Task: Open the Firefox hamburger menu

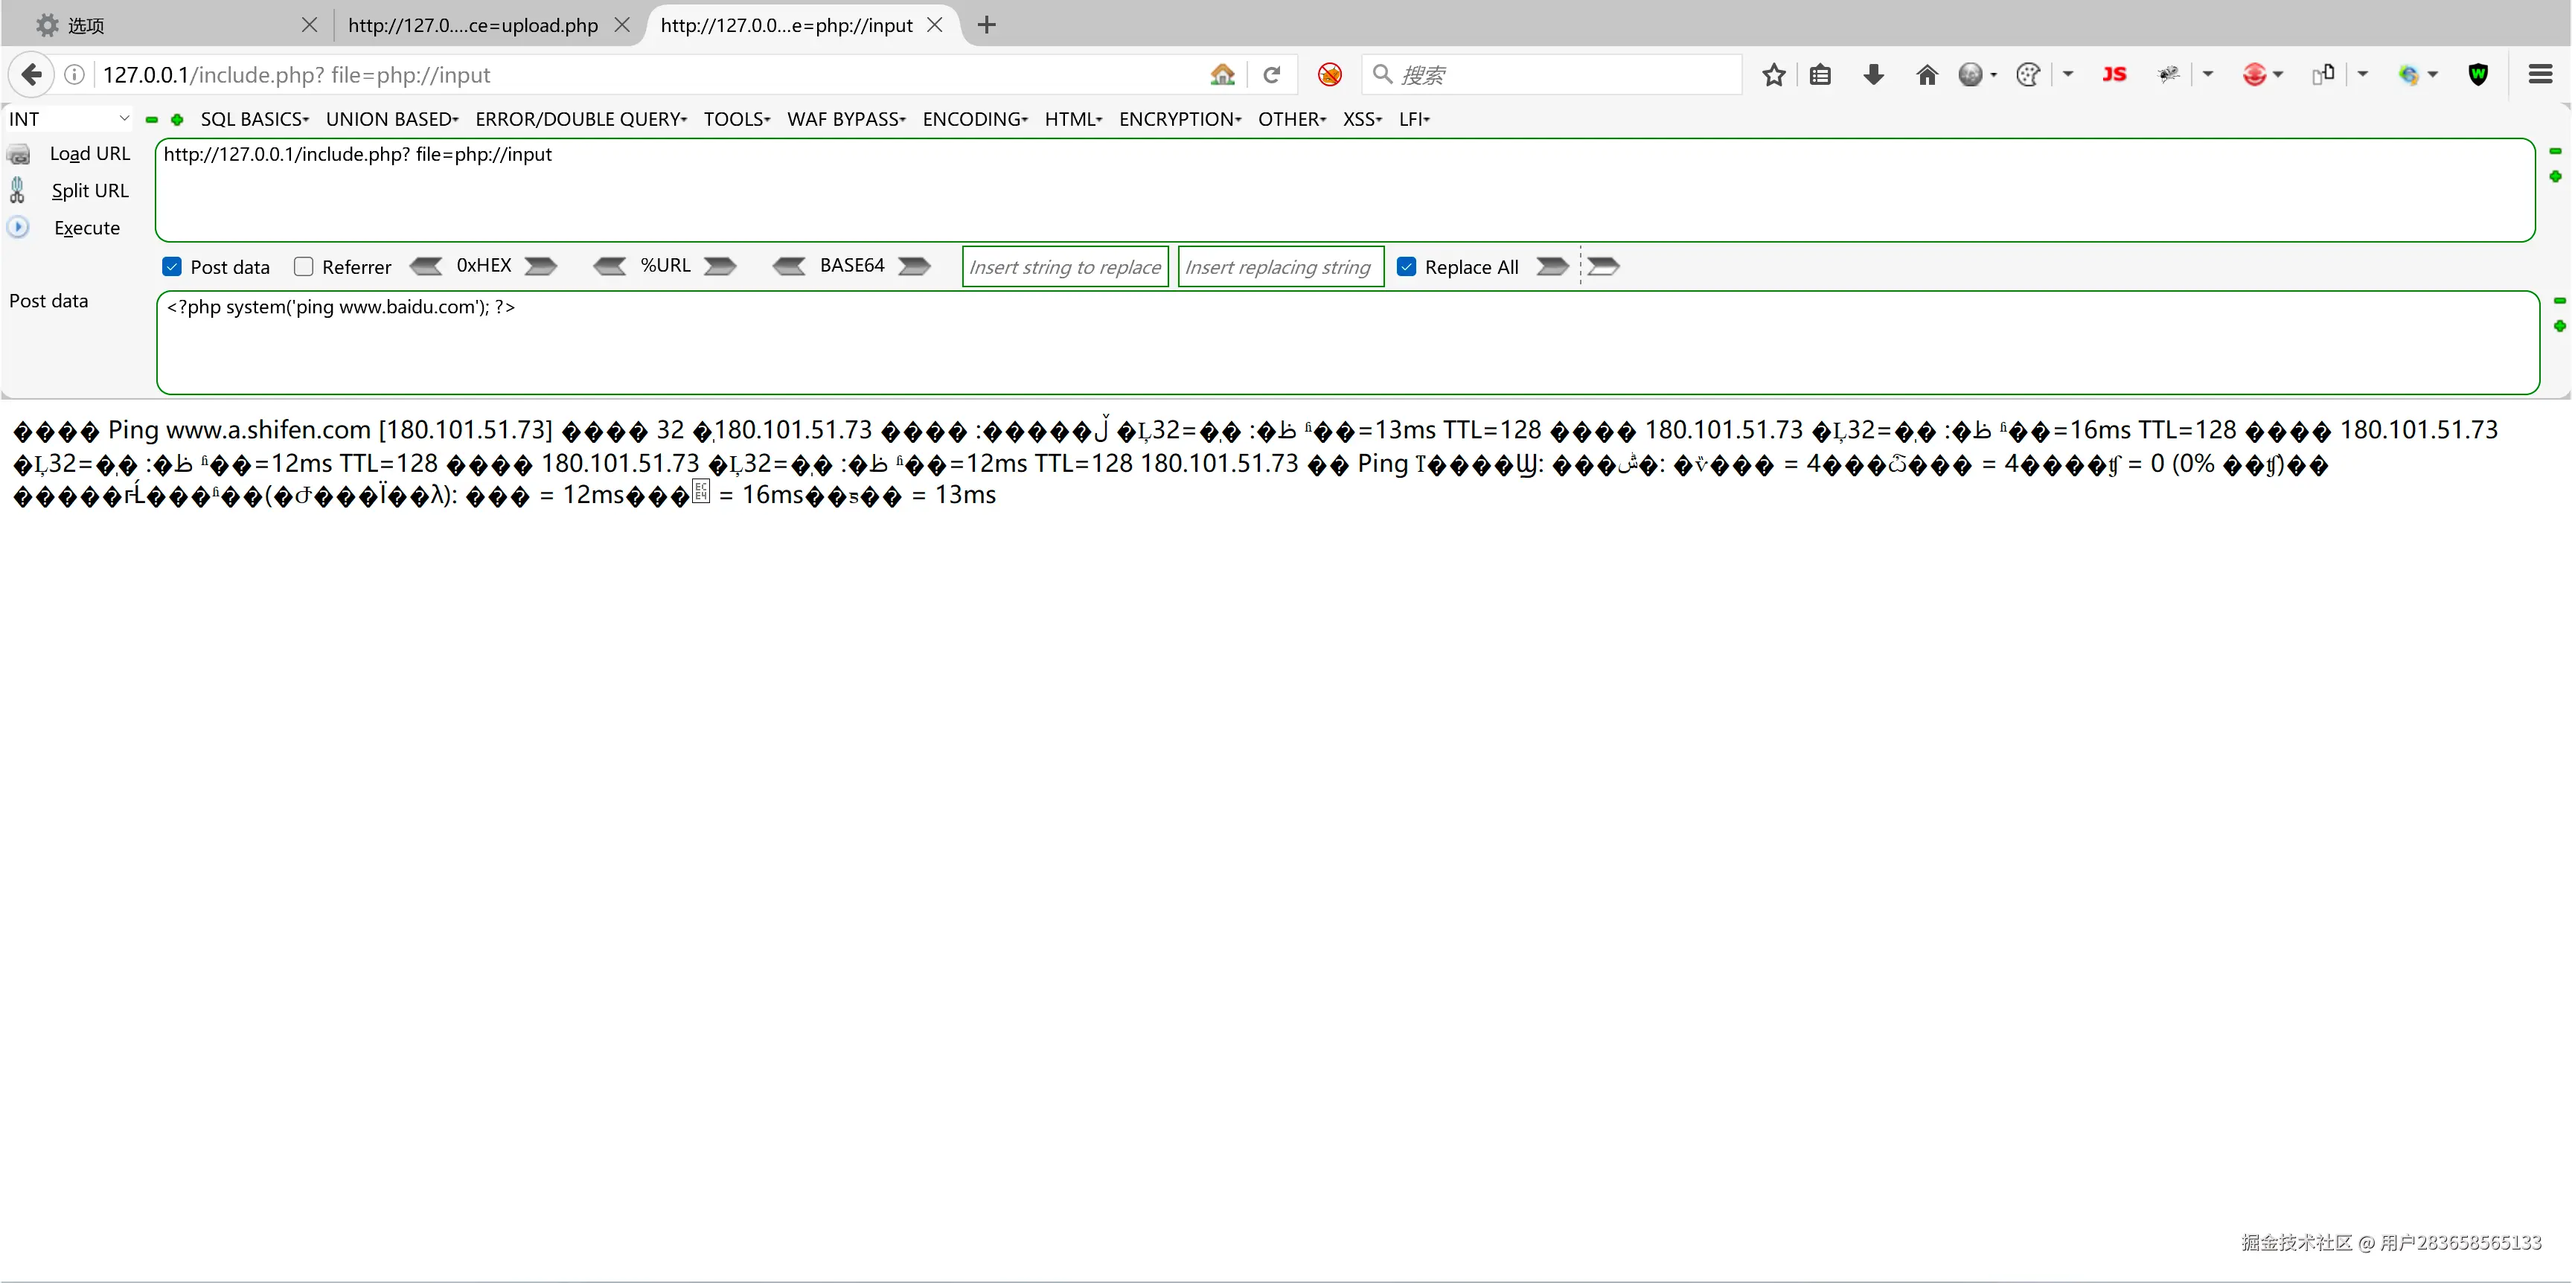Action: tap(2540, 75)
